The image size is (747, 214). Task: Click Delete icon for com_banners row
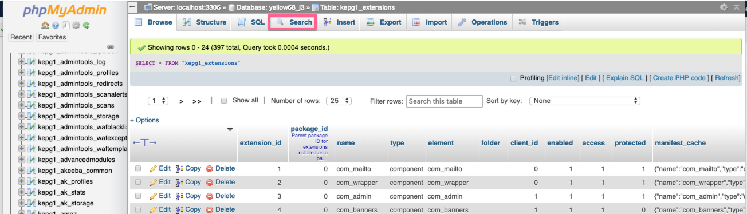click(x=210, y=209)
